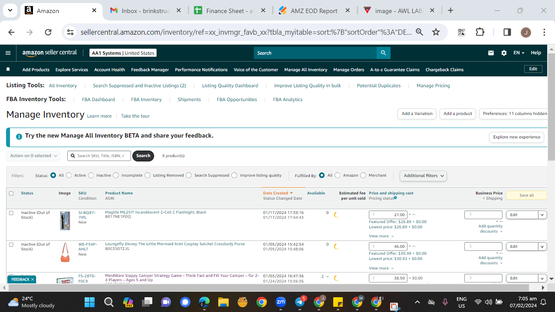This screenshot has height=312, width=555.
Task: Open Edit dropdown arrow for Loungefly row
Action: coord(542,246)
